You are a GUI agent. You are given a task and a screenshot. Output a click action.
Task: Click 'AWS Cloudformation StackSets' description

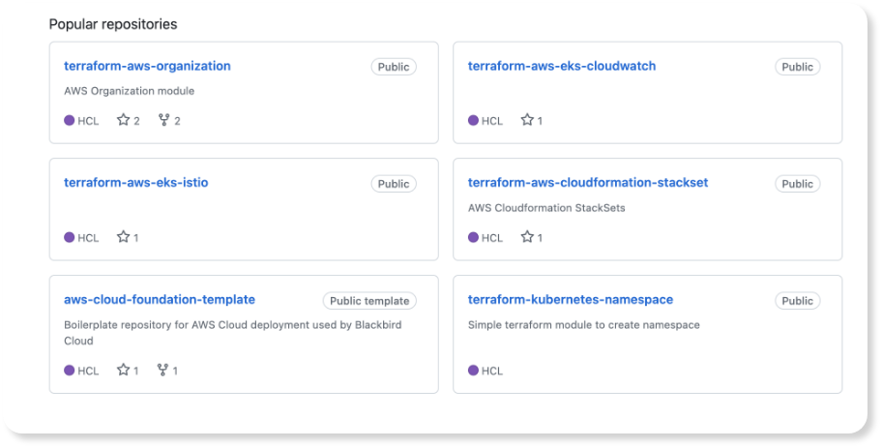[x=546, y=208]
